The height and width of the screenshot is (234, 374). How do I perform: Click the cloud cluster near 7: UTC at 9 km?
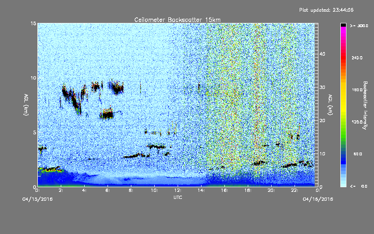pos(117,88)
